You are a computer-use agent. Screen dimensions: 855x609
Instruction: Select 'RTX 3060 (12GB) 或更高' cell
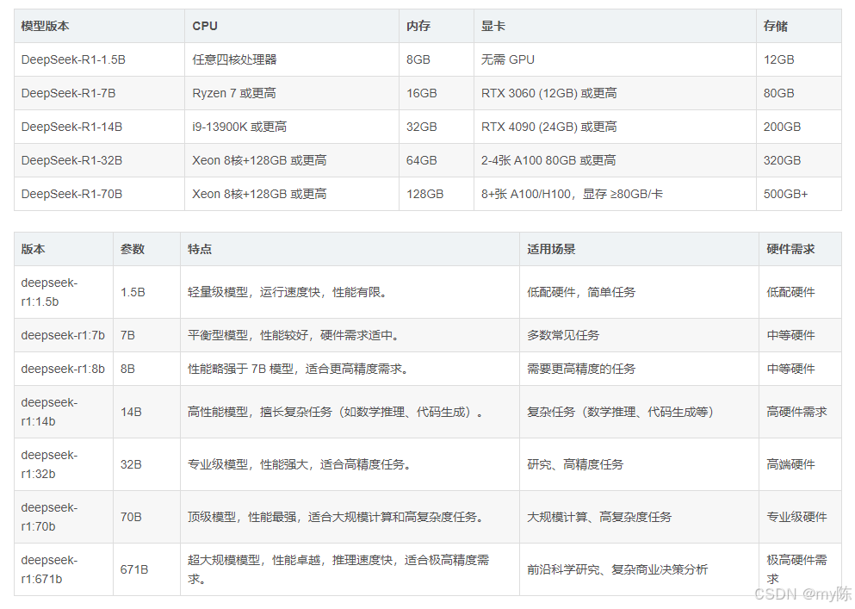[x=615, y=93]
